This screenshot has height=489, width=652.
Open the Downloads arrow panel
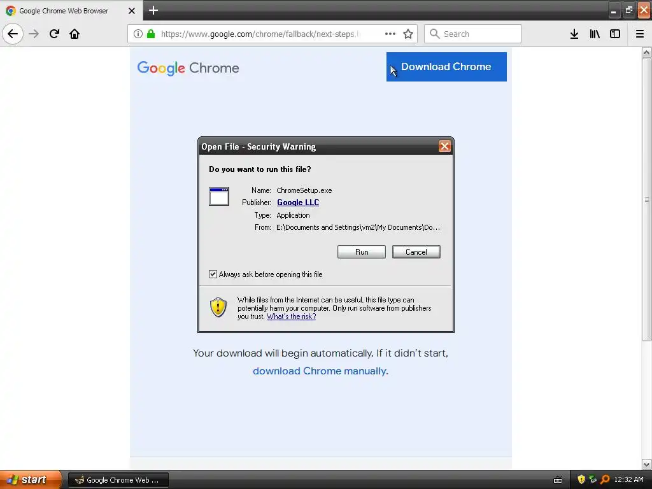coord(574,34)
